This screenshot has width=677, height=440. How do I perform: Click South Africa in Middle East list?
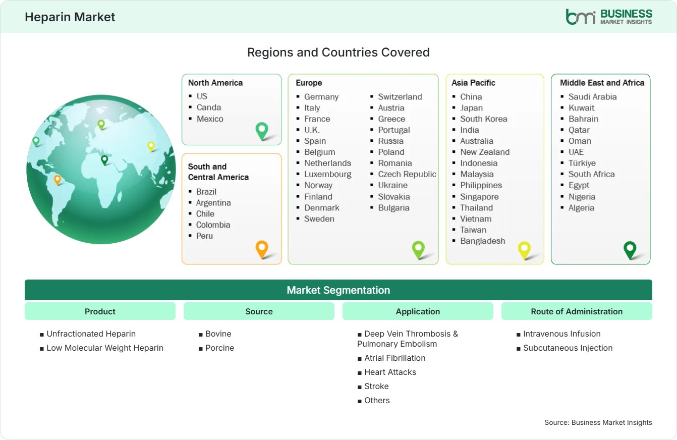click(x=592, y=174)
